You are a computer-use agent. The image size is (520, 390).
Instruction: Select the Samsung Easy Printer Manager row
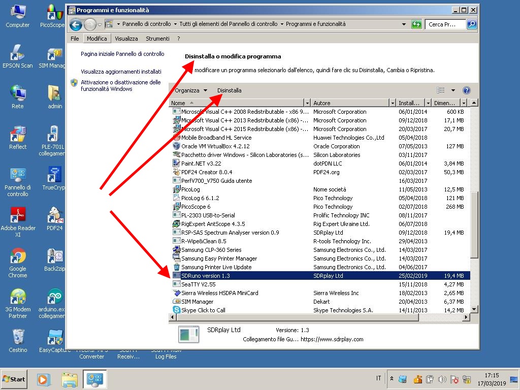[x=320, y=258]
